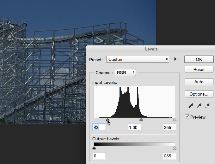Click OK to apply Levels

pos(199,59)
